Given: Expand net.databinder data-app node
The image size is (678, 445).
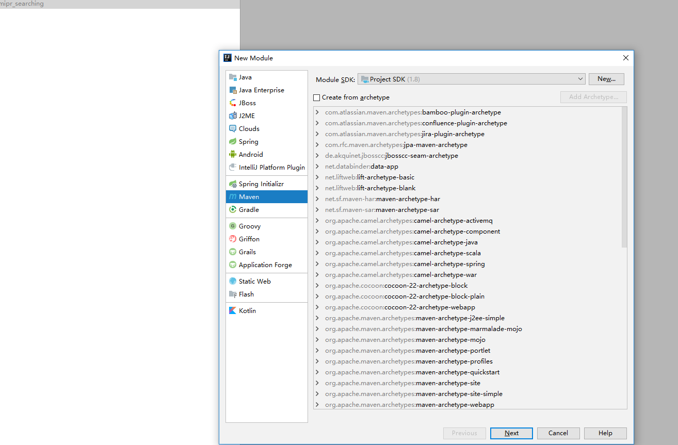Looking at the screenshot, I should pyautogui.click(x=317, y=167).
